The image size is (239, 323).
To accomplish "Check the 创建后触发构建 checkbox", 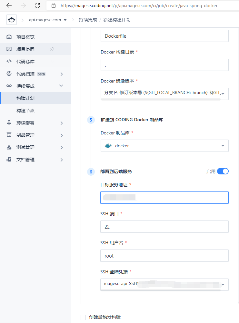I will tap(83, 318).
